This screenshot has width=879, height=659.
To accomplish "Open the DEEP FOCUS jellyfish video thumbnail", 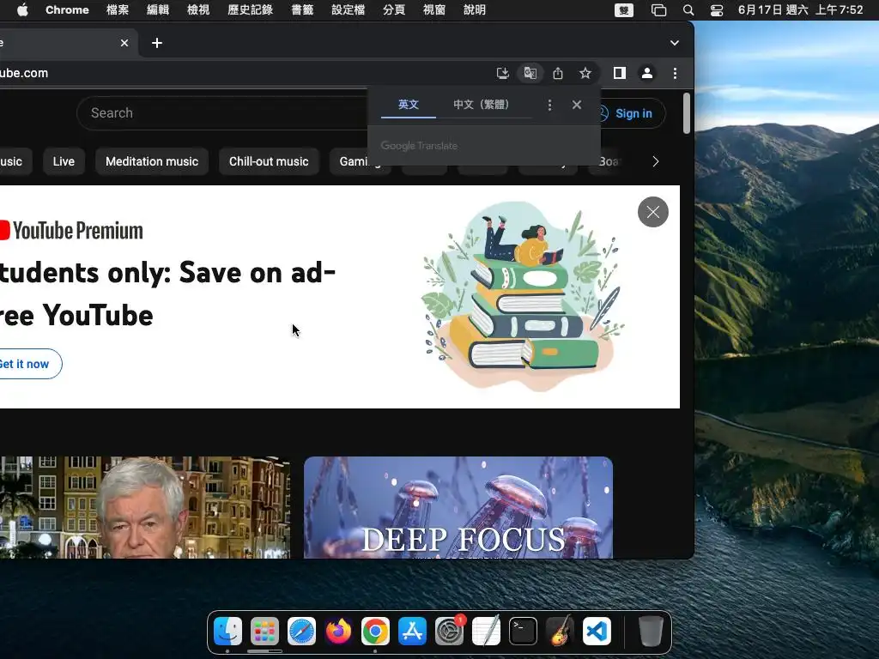I will tap(458, 508).
